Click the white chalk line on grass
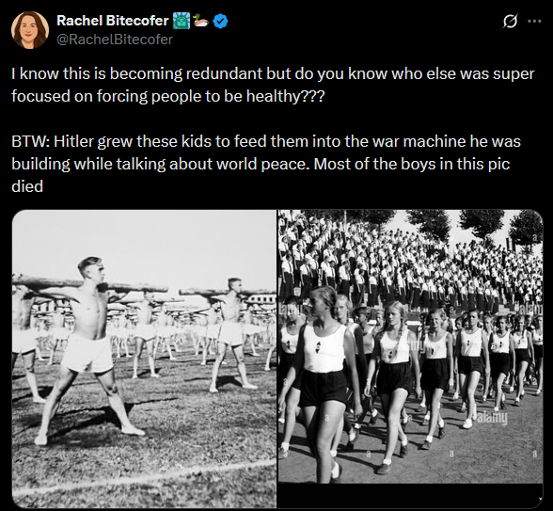 [x=144, y=476]
